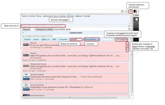Screen dimensions: 165x105
Task: Open the iPhone&iPad list dropdown arrow
Action: (98, 40)
